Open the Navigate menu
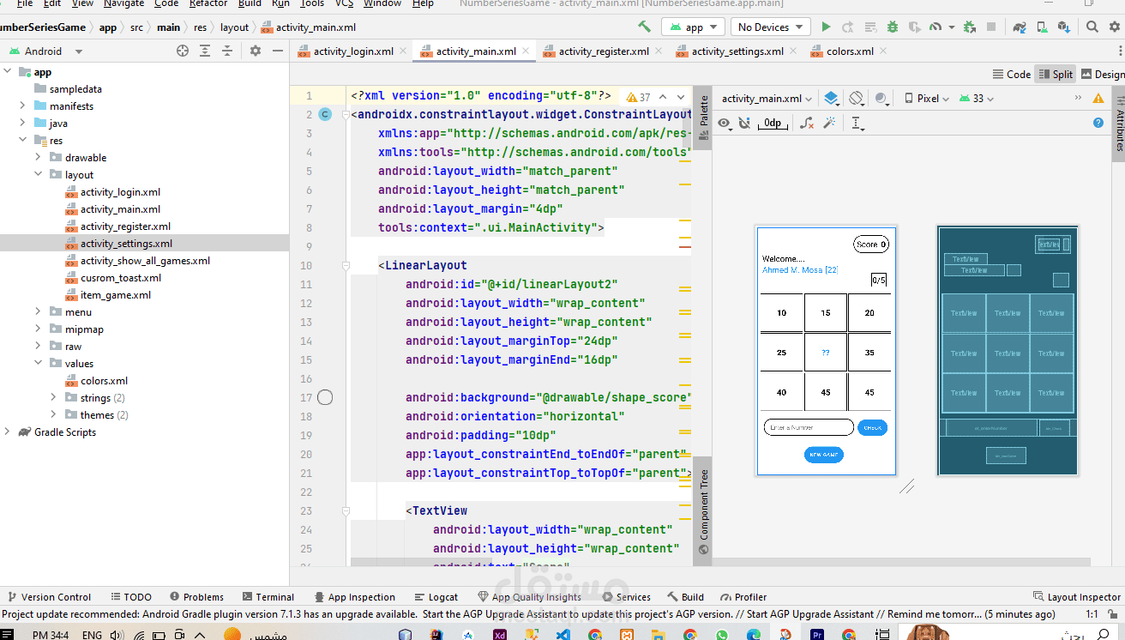1125x640 pixels. point(124,3)
